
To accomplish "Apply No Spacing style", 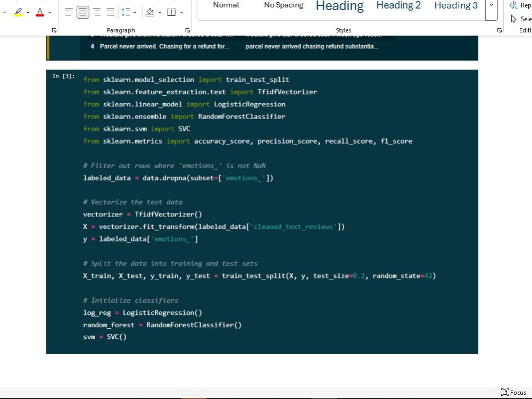I will click(x=284, y=5).
